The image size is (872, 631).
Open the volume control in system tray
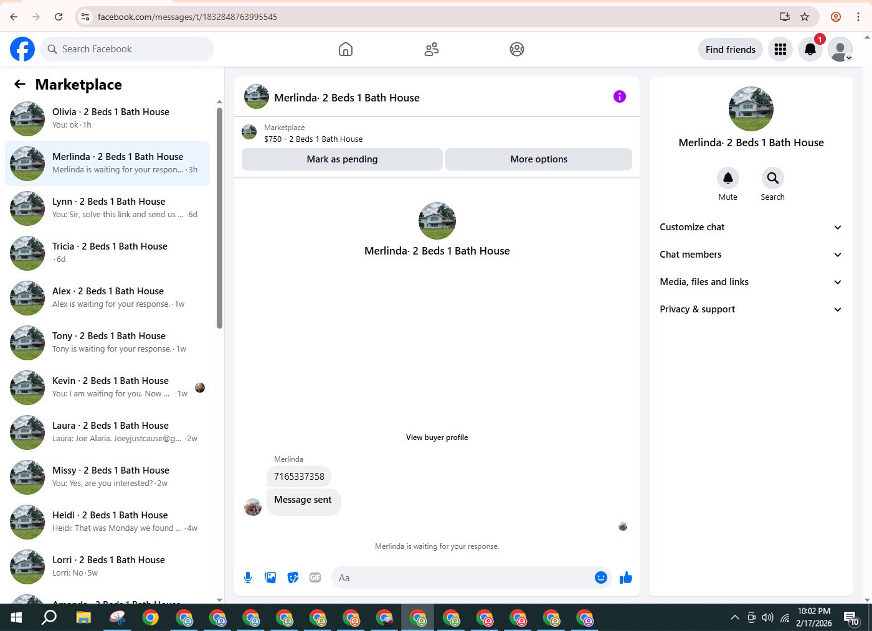tap(768, 618)
